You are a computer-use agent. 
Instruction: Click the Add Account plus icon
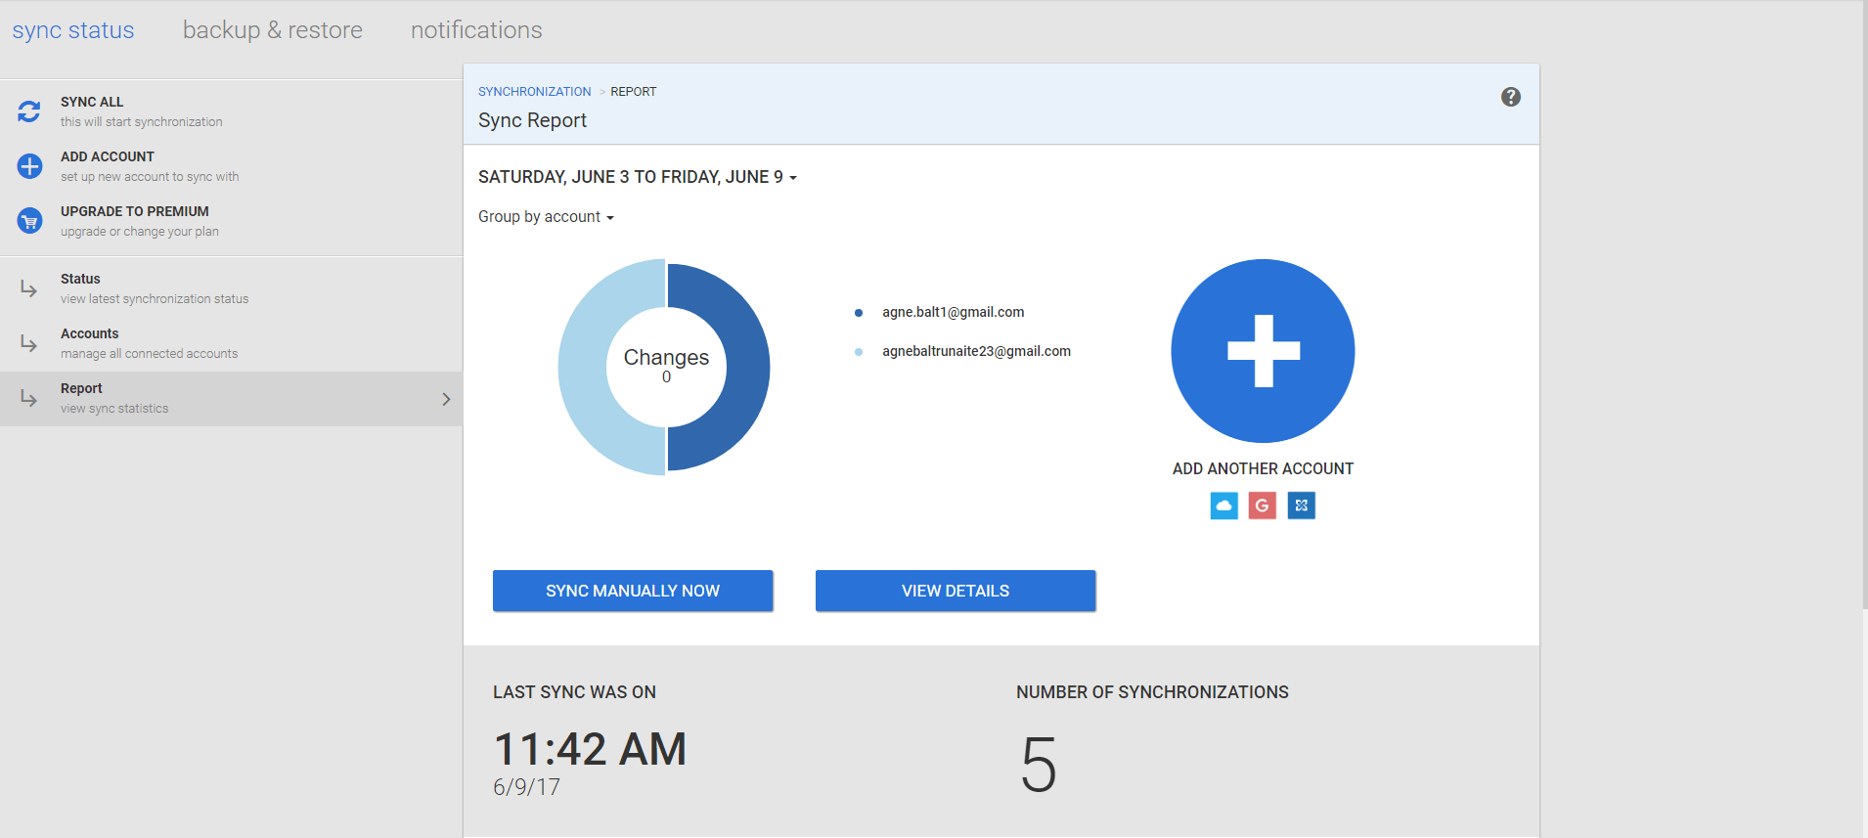29,166
